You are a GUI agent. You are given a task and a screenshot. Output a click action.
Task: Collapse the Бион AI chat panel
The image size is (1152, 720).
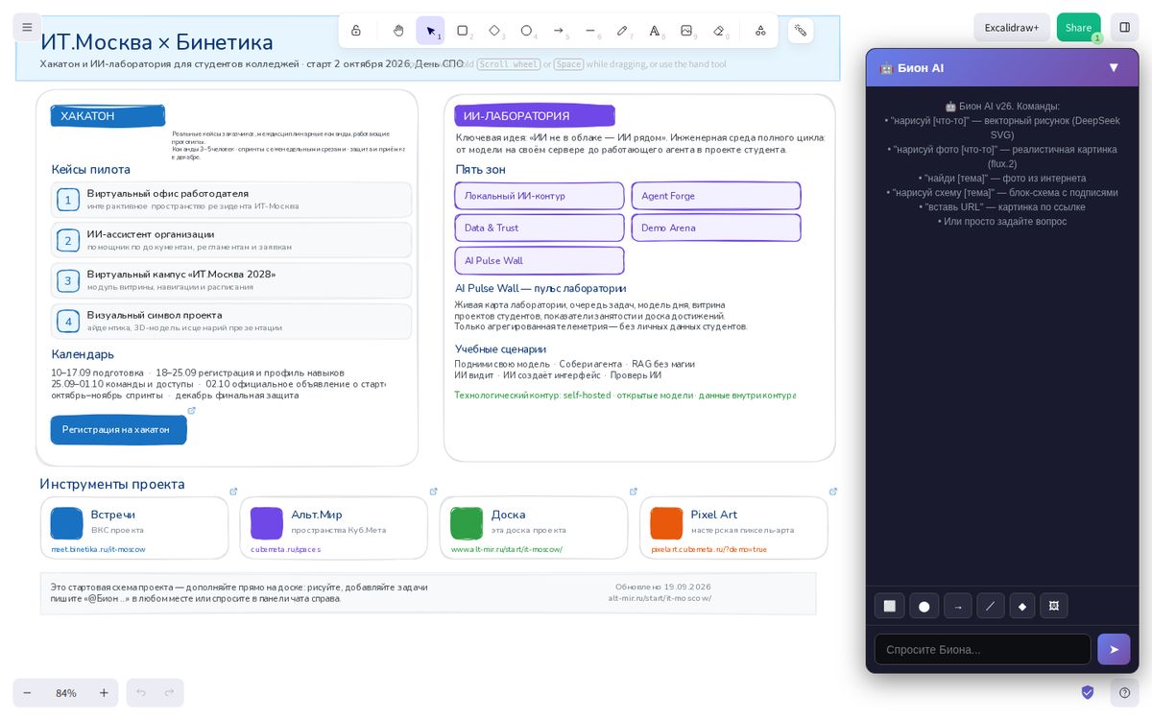(1114, 67)
